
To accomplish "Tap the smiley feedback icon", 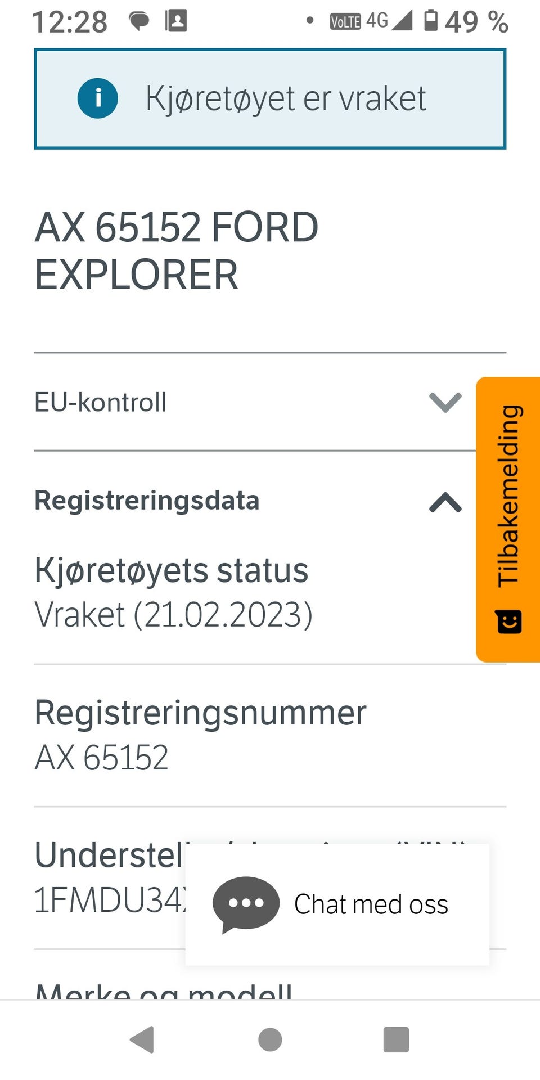I will (x=508, y=622).
